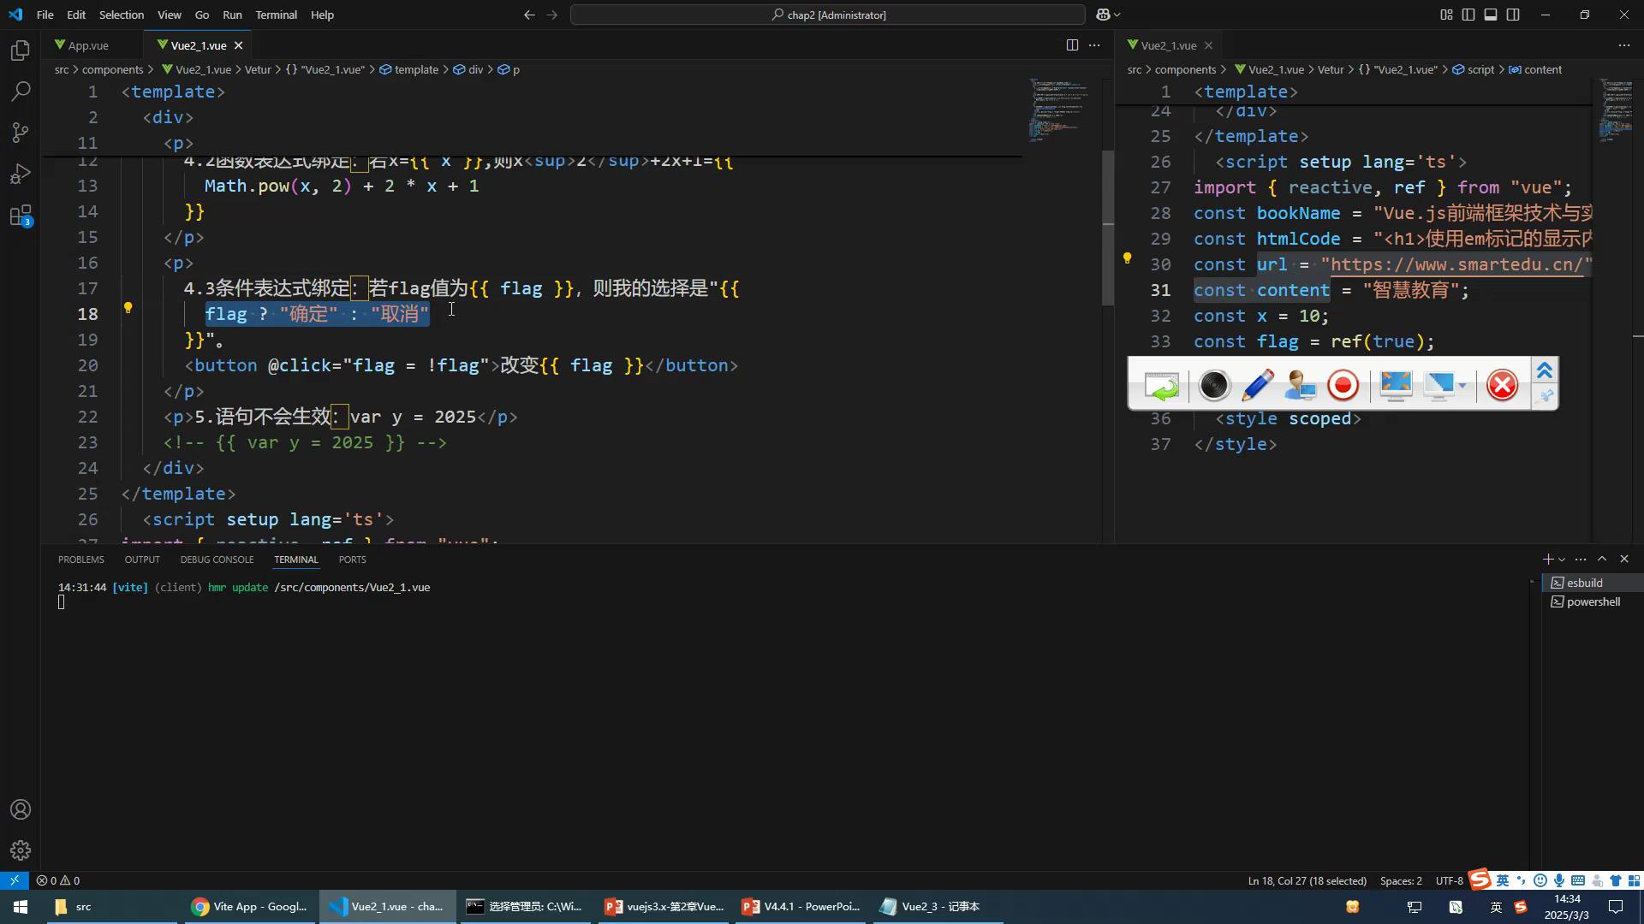Image resolution: width=1644 pixels, height=924 pixels.
Task: Open Run and Debug view
Action: [21, 175]
